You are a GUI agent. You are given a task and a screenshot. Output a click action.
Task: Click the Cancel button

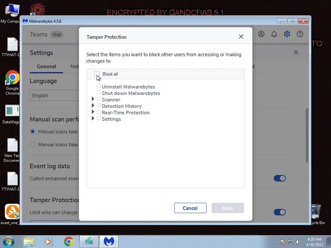point(190,208)
